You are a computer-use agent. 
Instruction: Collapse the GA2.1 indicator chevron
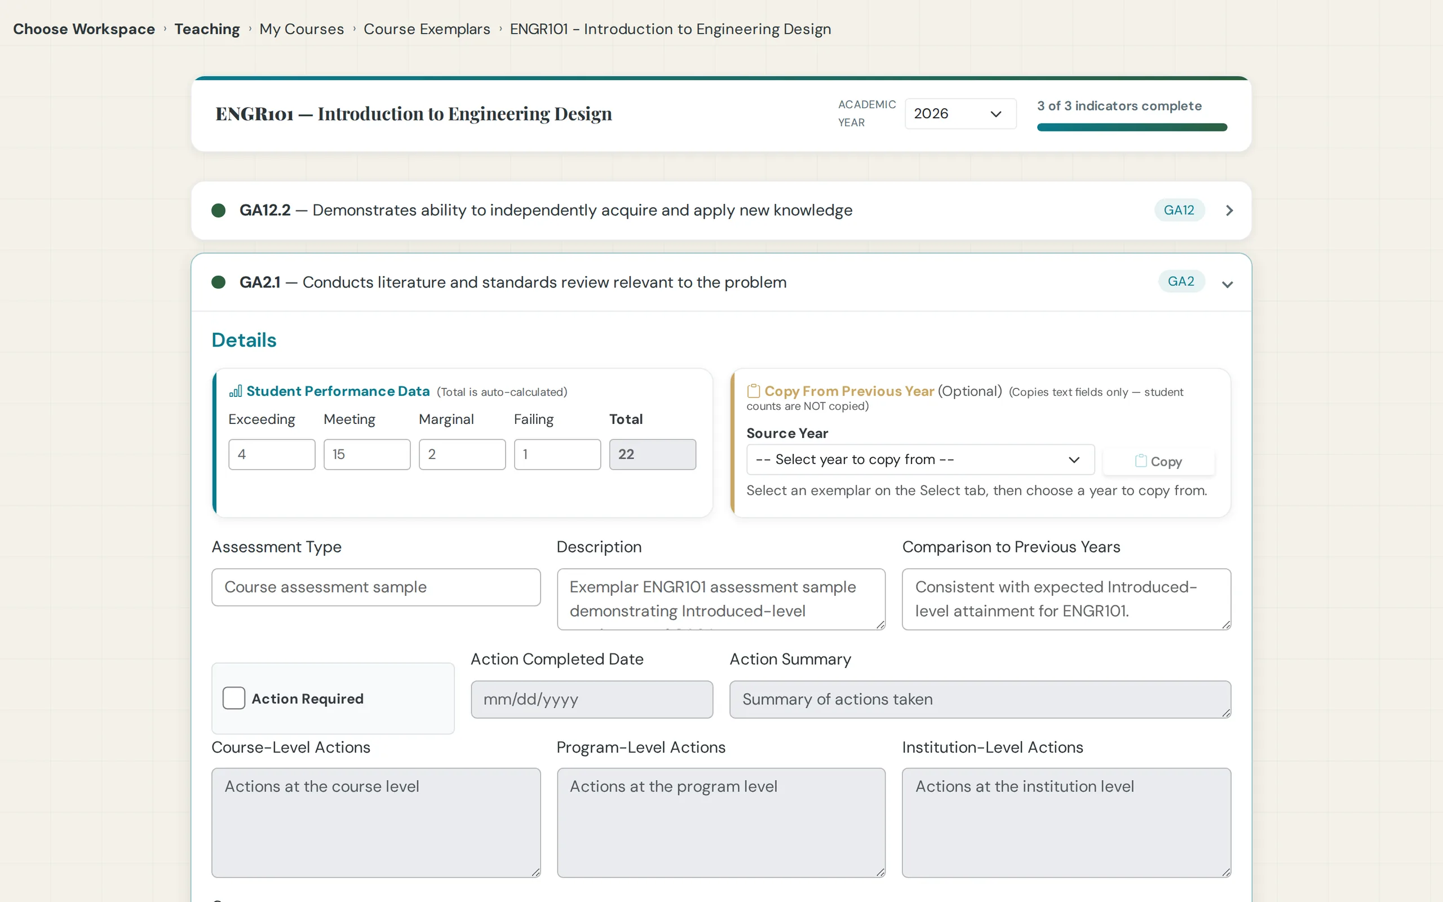[x=1227, y=285]
